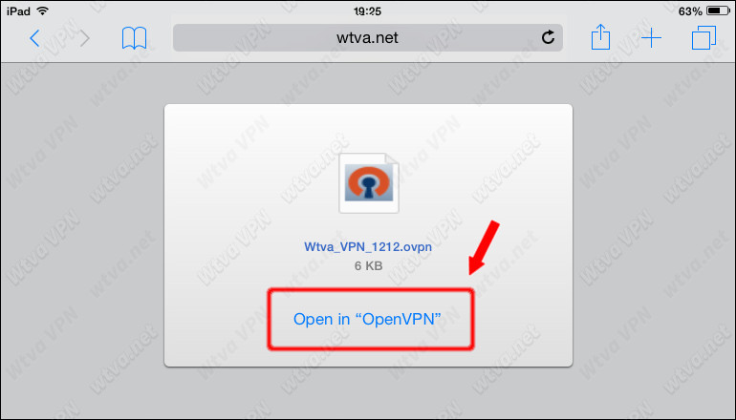
Task: Show all open tabs overview
Action: click(704, 38)
